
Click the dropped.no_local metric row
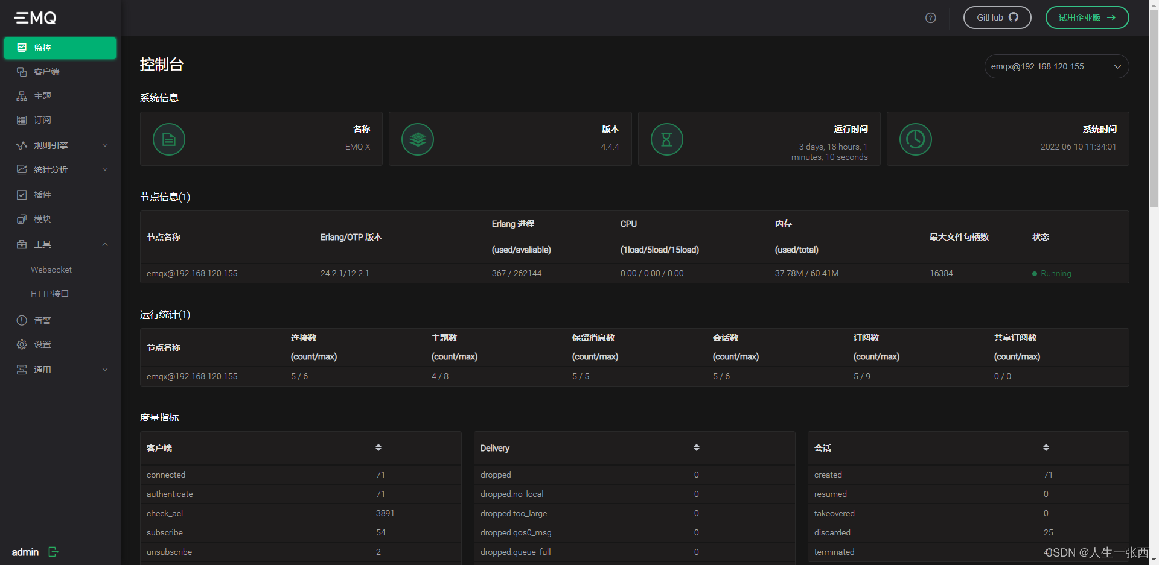click(634, 494)
